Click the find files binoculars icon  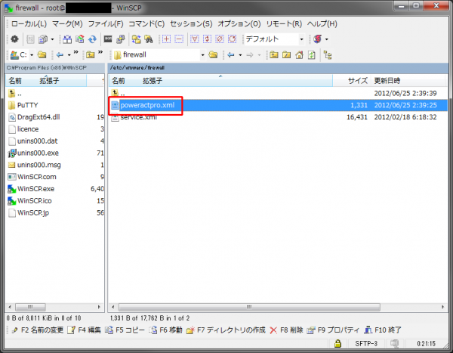[x=149, y=39]
